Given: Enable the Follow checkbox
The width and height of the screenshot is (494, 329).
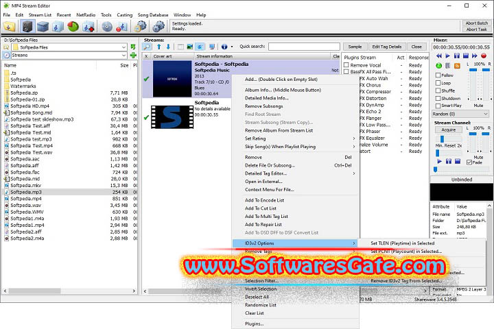Looking at the screenshot, I should [x=438, y=75].
